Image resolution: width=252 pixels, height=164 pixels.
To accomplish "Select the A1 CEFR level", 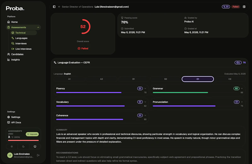I will pyautogui.click(x=69, y=79).
